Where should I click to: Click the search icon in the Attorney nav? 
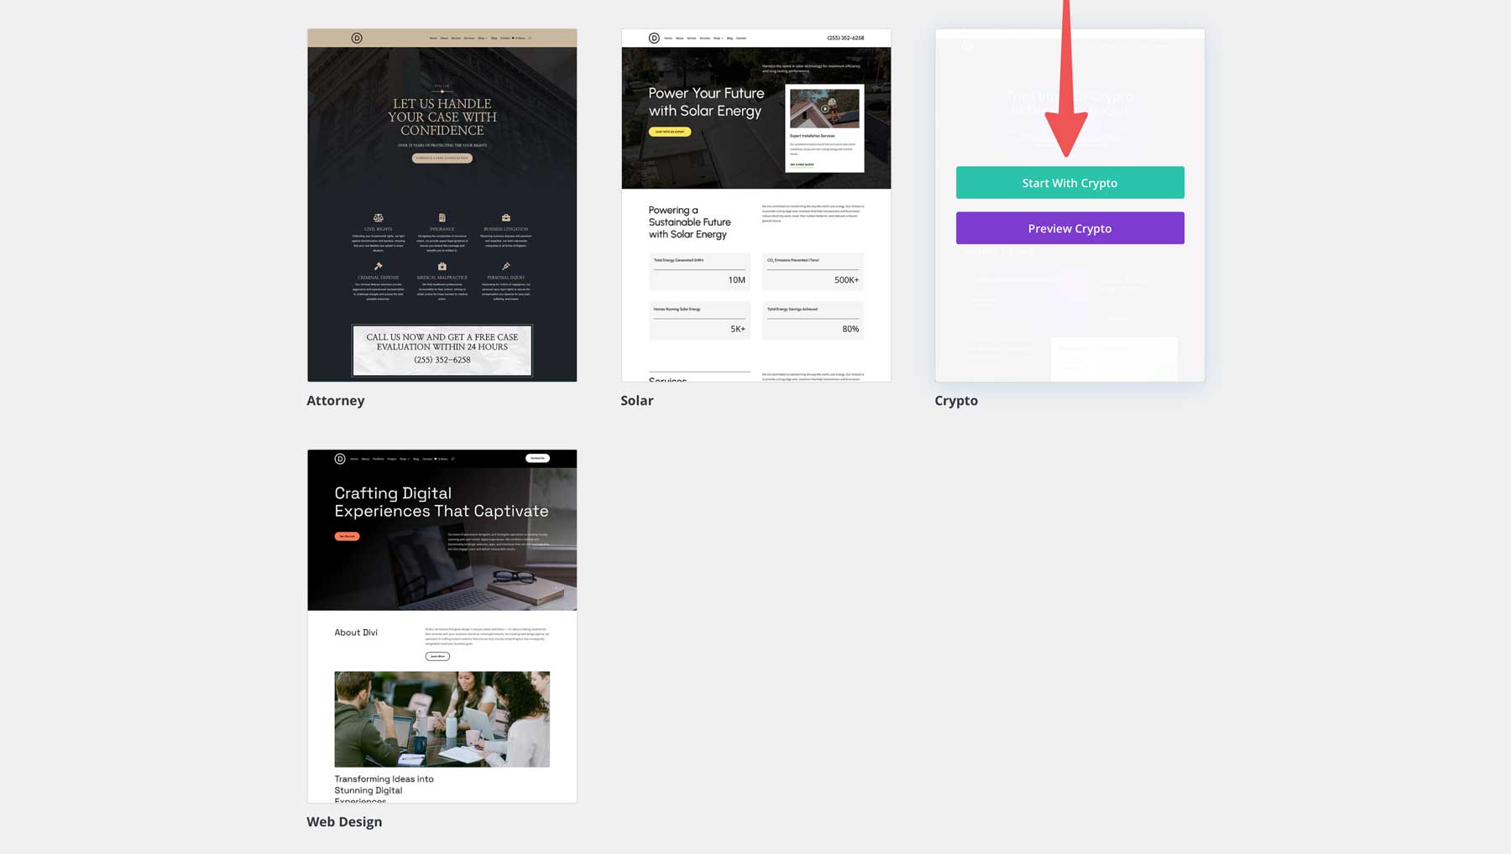[530, 38]
